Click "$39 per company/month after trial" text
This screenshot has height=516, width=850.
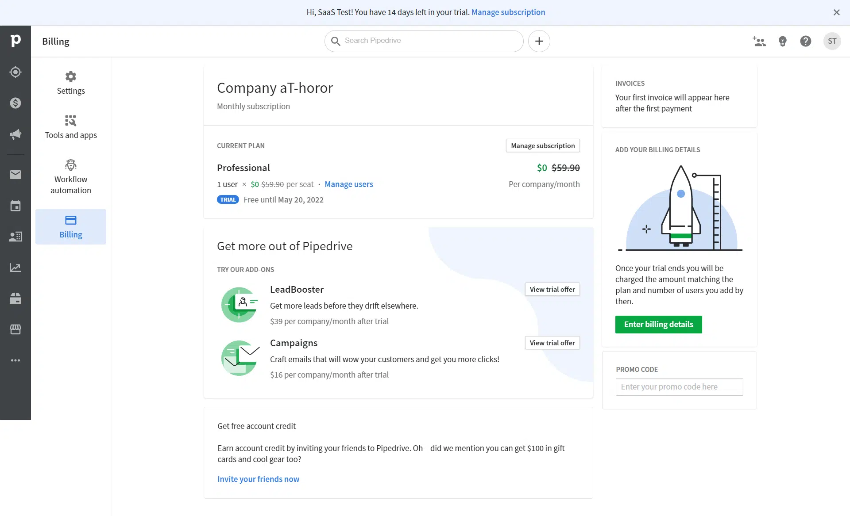point(329,321)
